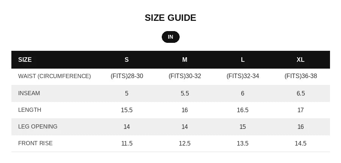Click the 5.5 inseam value for M
Image resolution: width=341 pixels, height=163 pixels.
(185, 93)
